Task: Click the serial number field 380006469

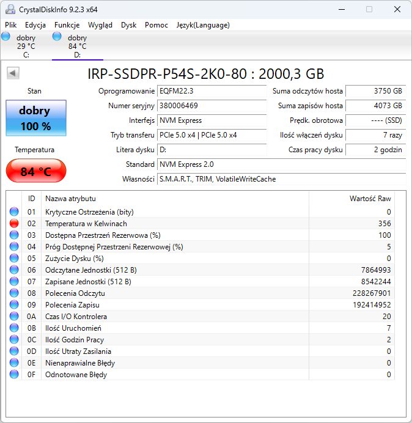Action: (x=212, y=106)
